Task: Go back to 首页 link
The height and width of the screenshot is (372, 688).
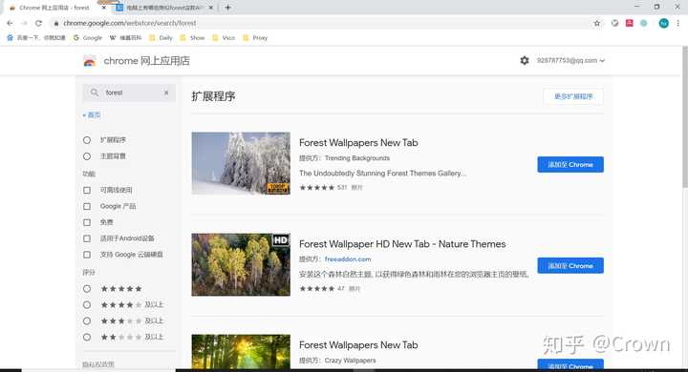Action: click(x=92, y=115)
